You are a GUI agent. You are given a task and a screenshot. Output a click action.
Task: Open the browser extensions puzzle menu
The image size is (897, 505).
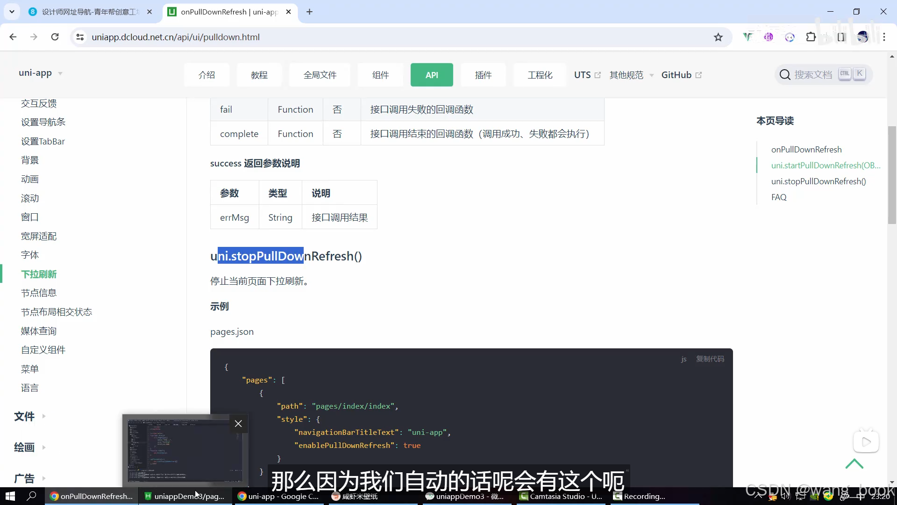(811, 37)
